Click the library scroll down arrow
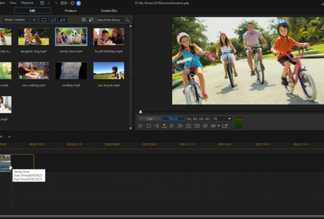Image resolution: width=324 pixels, height=219 pixels. (x=130, y=128)
